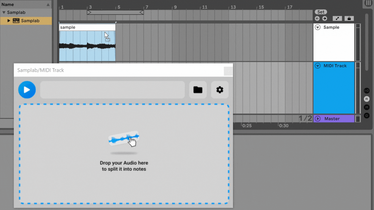
Task: Toggle the R returns section button
Action: 367,99
